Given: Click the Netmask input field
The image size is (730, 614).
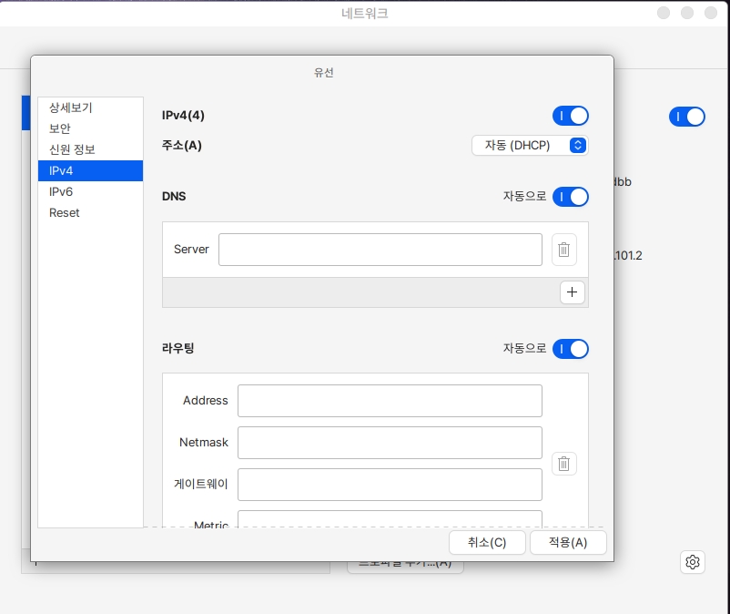Looking at the screenshot, I should click(390, 443).
